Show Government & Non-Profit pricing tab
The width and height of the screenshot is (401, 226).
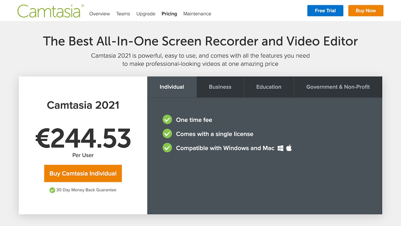338,87
